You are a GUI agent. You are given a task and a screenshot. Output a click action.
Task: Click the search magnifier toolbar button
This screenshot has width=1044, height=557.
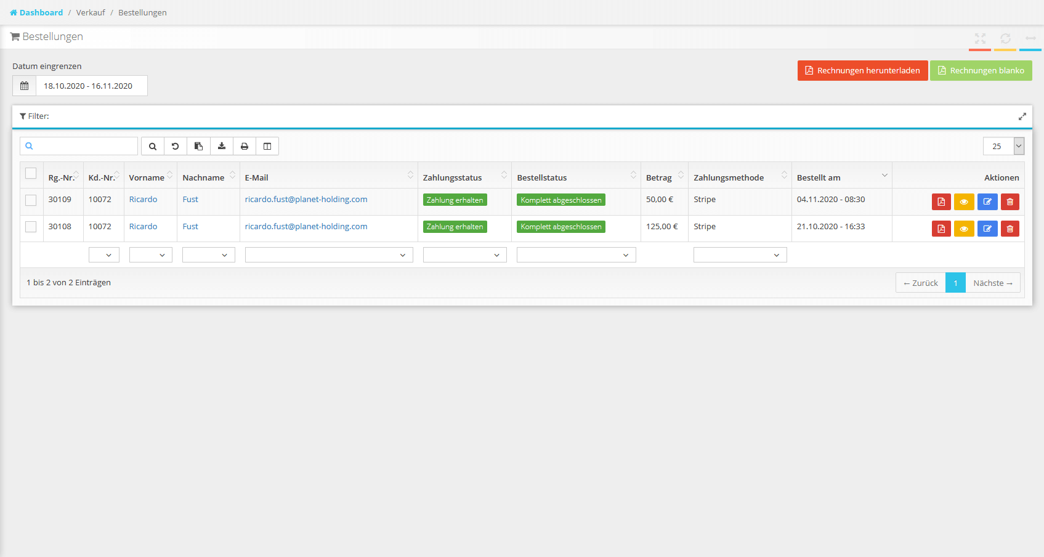coord(153,146)
